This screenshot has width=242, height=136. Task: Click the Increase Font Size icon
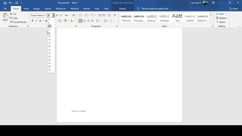[x=57, y=15]
